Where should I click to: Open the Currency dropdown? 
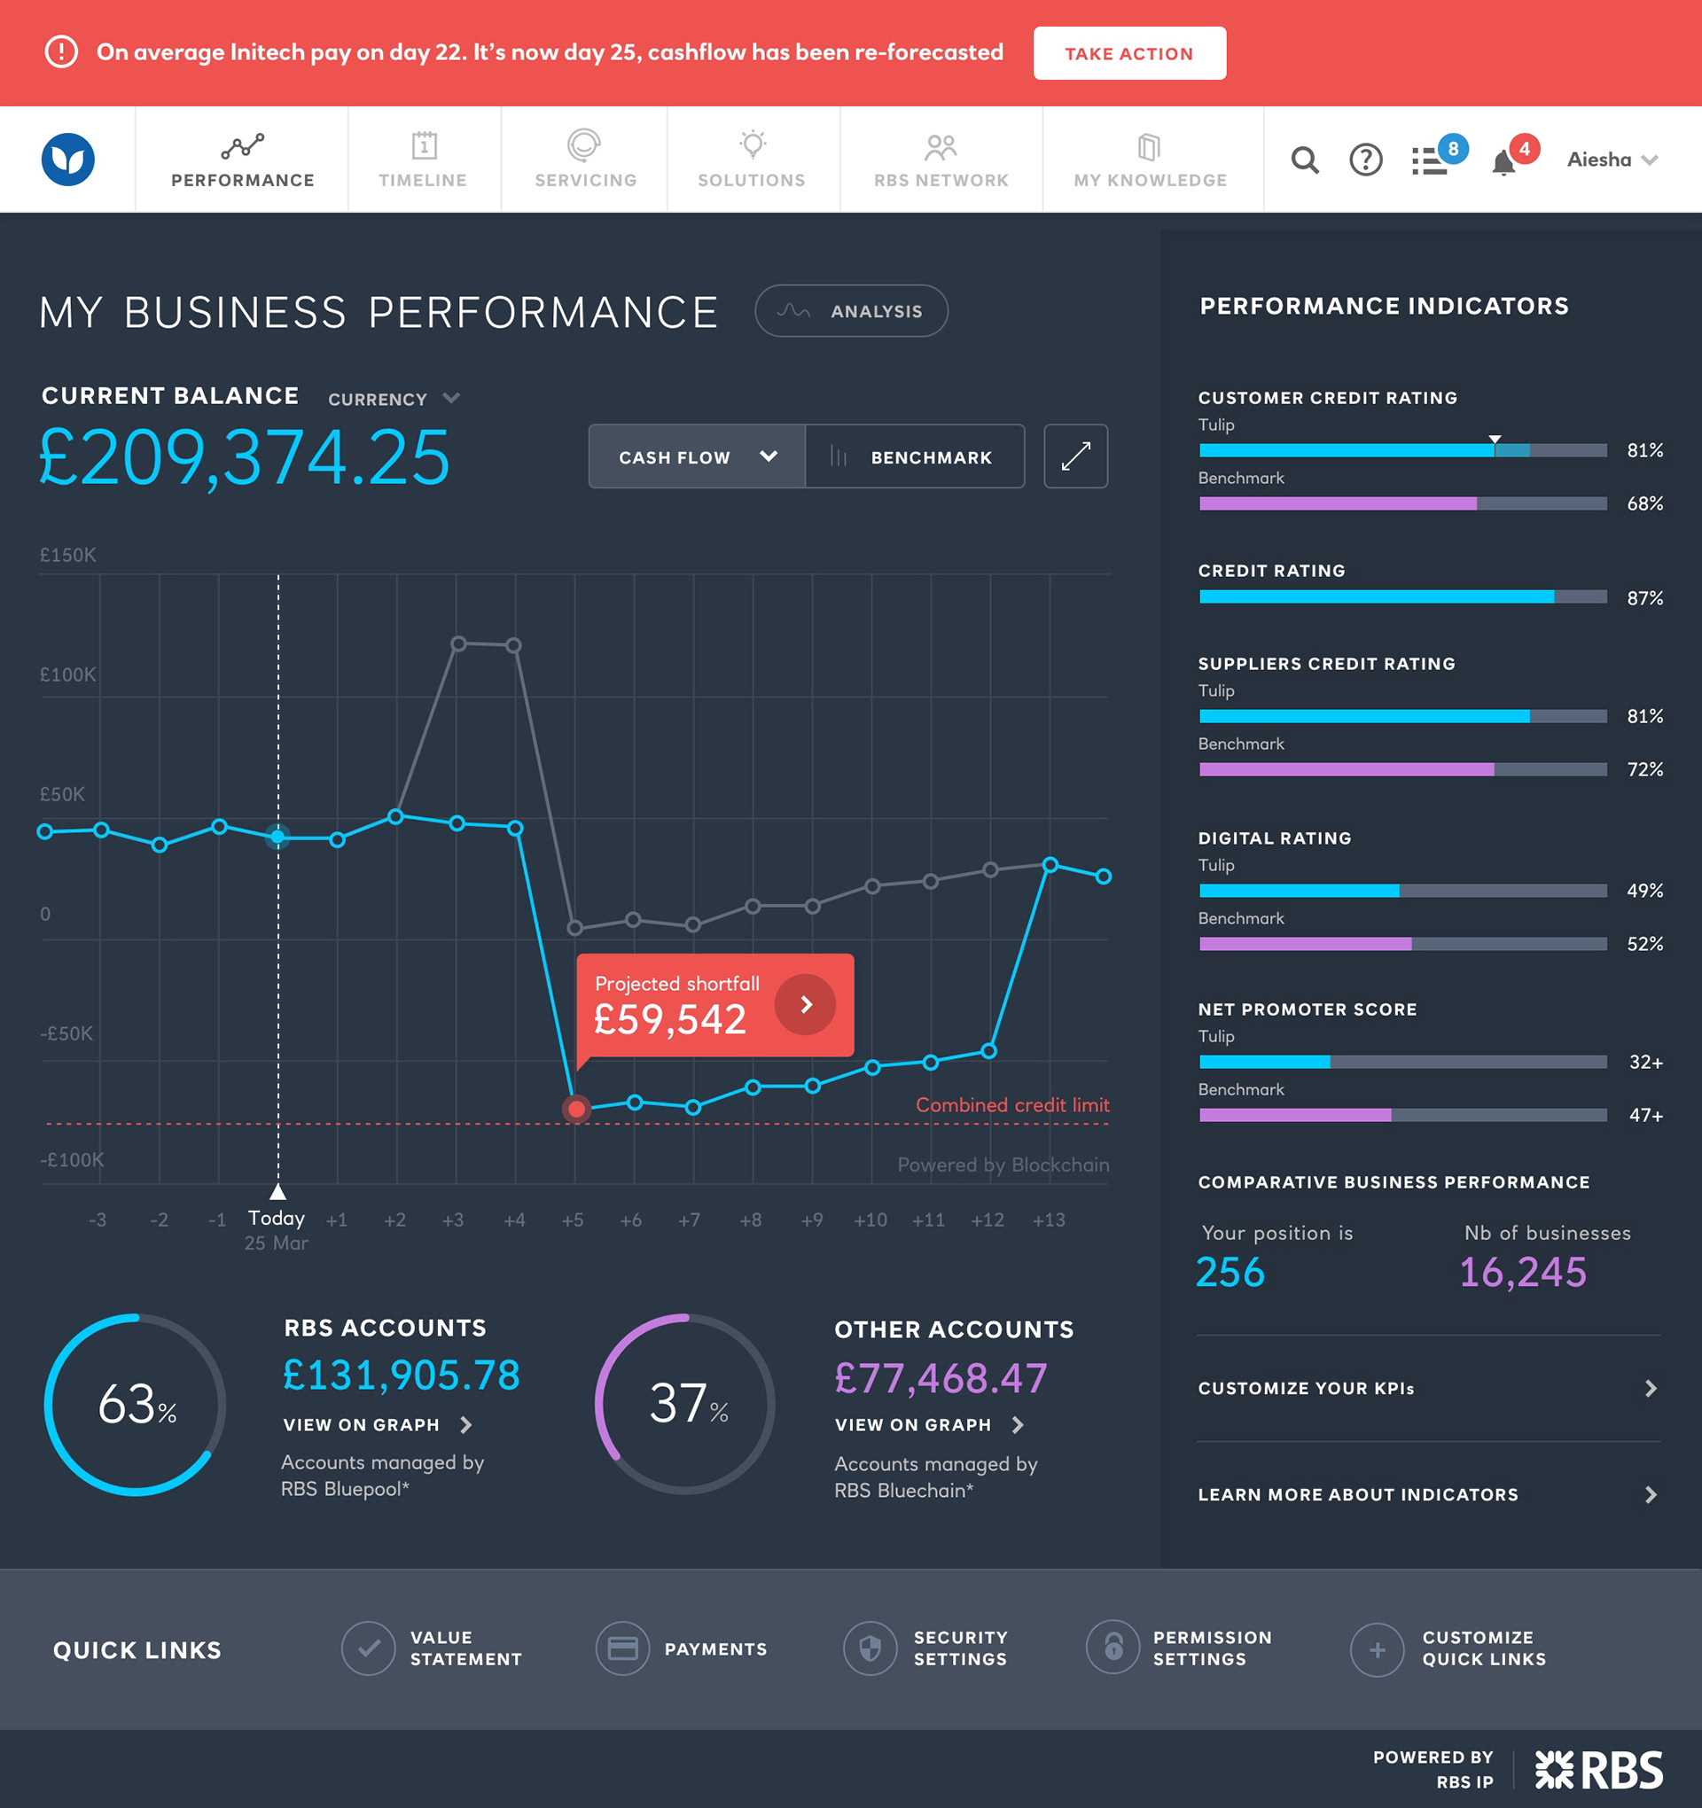394,398
